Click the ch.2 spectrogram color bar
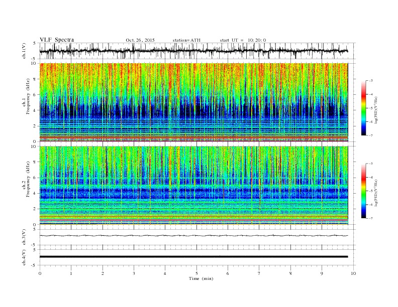The image size is (398, 307). point(364,191)
